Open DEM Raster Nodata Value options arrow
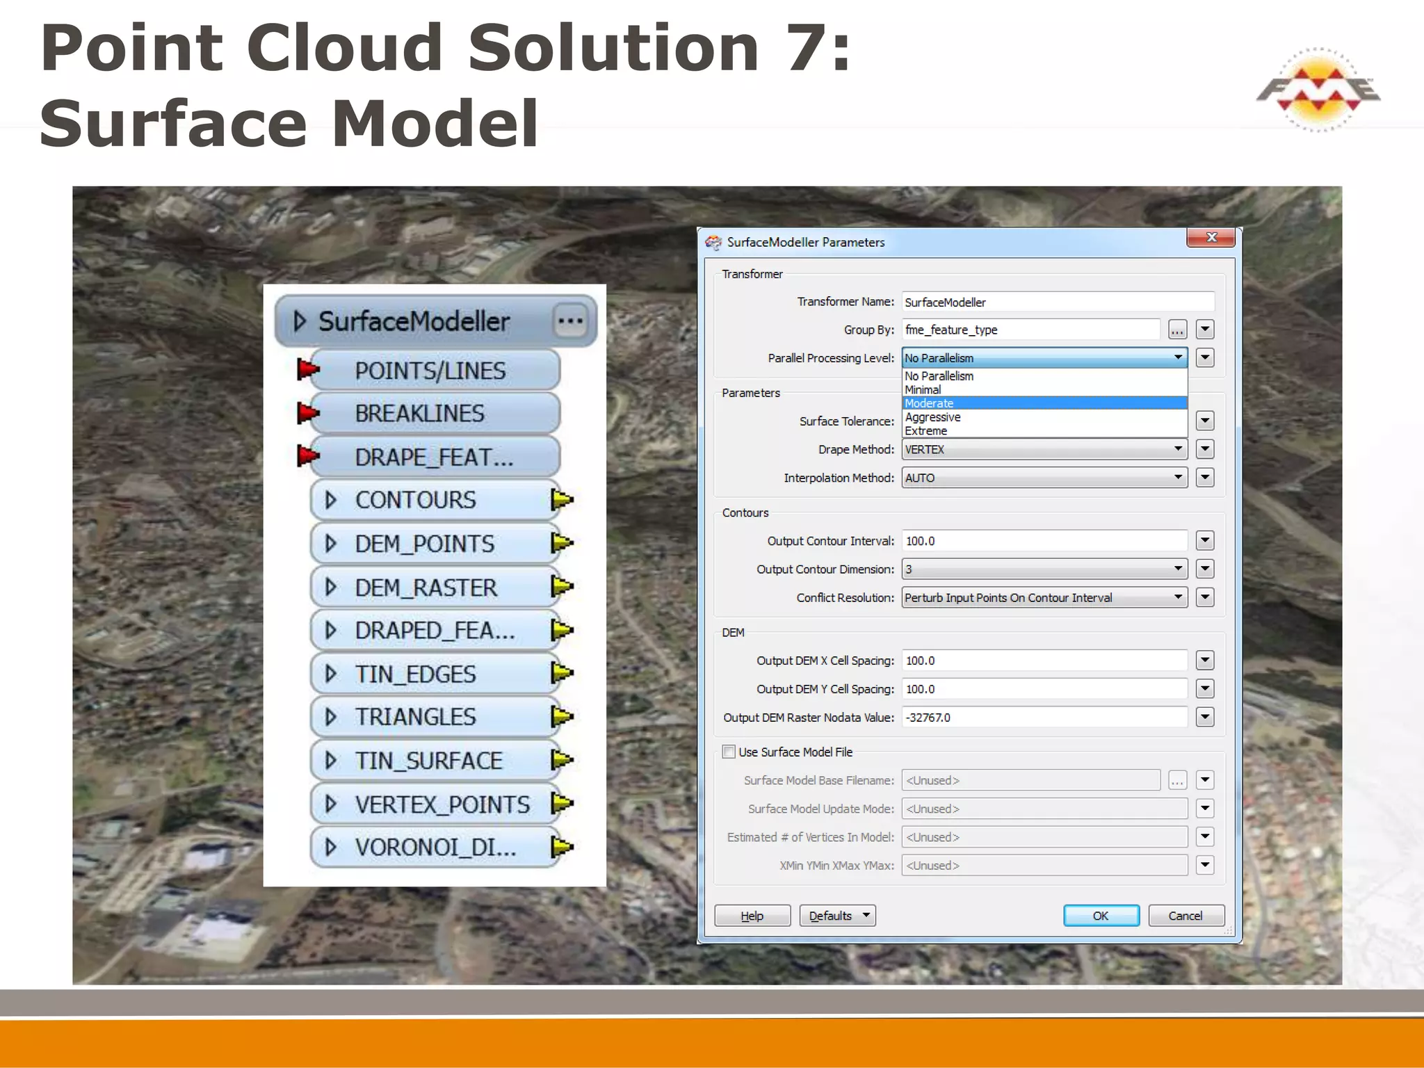The image size is (1424, 1068). 1205,718
